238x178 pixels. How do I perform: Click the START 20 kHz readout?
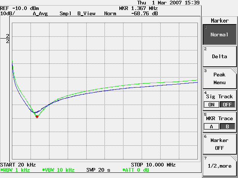click(18, 165)
